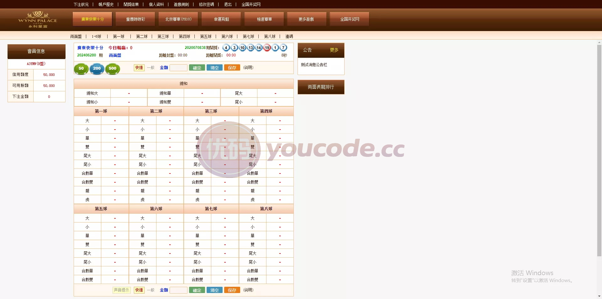Open the 兩面長龍排行 panel
Image resolution: width=602 pixels, height=299 pixels.
point(321,87)
